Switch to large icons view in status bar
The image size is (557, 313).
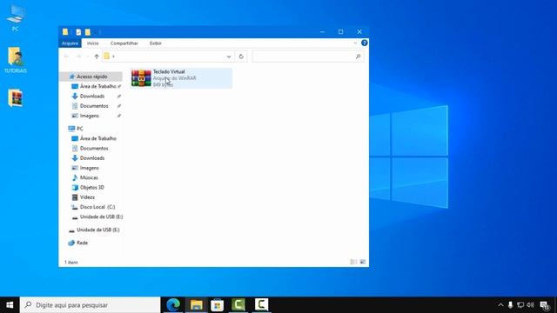click(x=363, y=262)
